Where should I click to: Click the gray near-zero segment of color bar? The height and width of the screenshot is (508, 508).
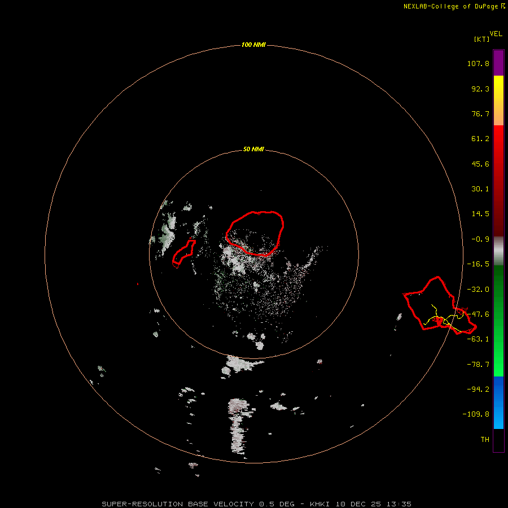498,251
